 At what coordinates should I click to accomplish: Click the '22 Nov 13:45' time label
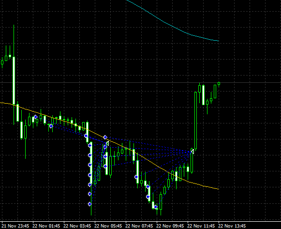232,226
